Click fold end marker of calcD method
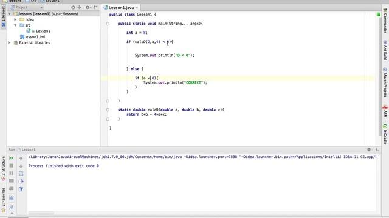This screenshot has height=218, width=389. tap(108, 119)
